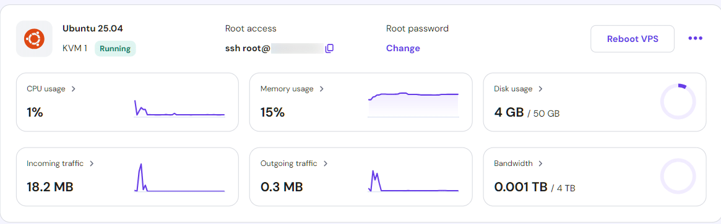The width and height of the screenshot is (721, 224).
Task: Expand CPU usage details chevron
Action: [74, 89]
